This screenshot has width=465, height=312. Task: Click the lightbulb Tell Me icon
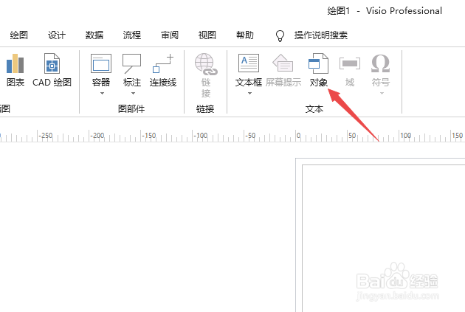coord(280,36)
